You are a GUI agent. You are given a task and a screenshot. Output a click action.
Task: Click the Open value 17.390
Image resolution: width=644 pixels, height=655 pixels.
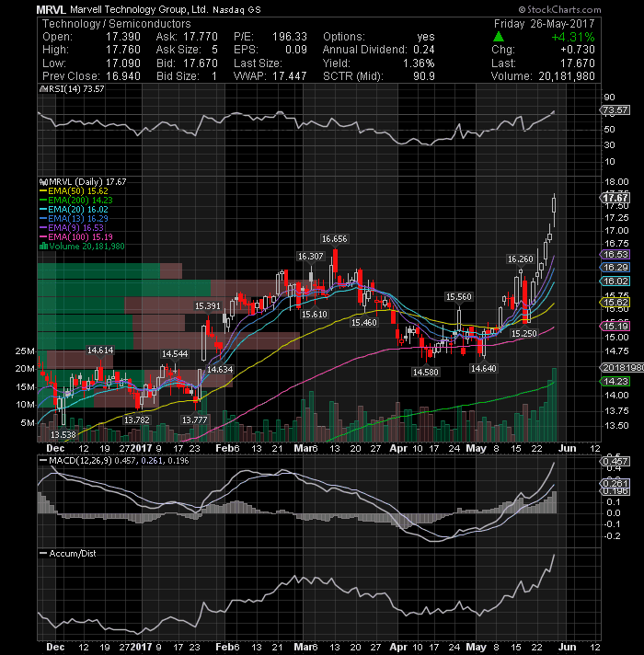123,37
